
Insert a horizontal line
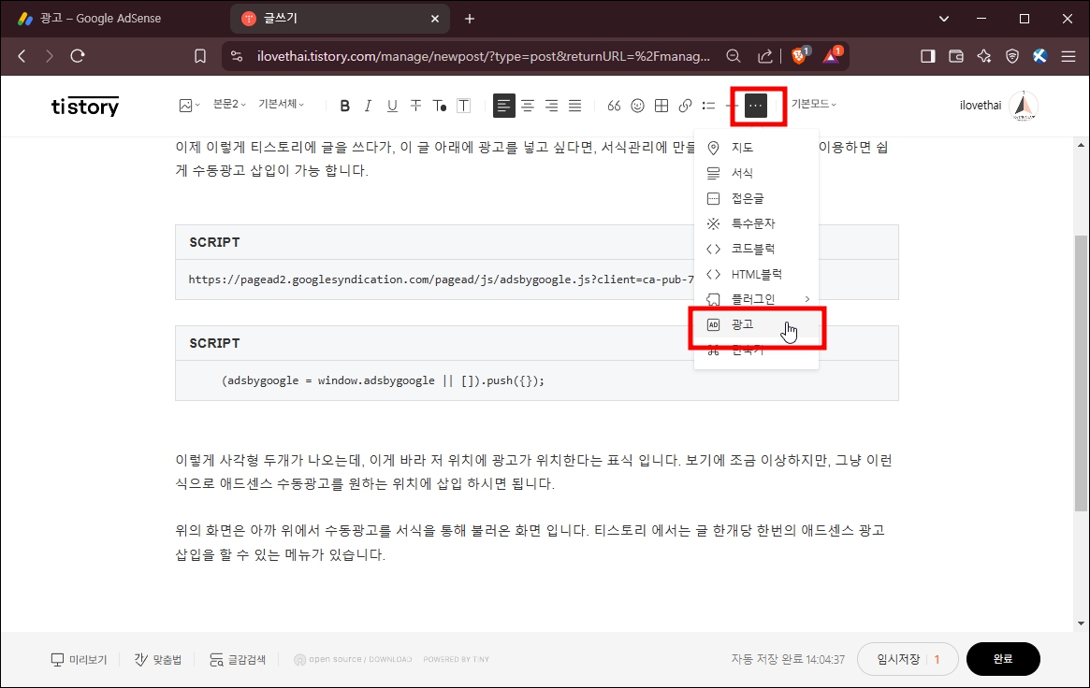734,105
